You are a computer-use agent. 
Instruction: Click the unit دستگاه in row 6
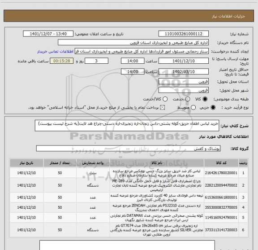pyautogui.click(x=93, y=230)
